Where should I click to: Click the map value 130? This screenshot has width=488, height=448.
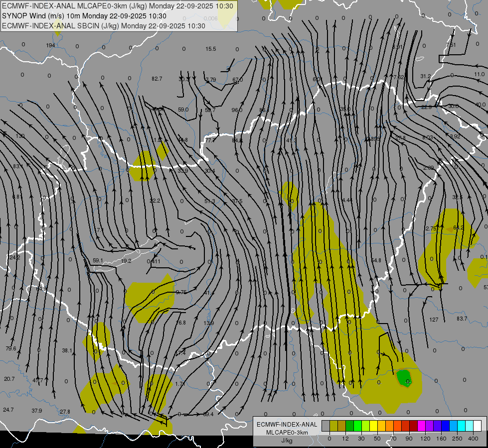click(x=20, y=136)
